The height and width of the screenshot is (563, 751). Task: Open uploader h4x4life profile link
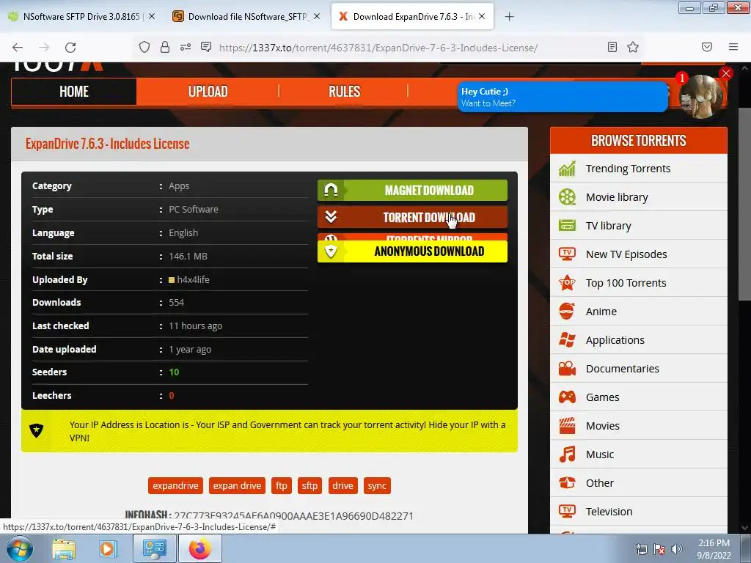(x=193, y=279)
